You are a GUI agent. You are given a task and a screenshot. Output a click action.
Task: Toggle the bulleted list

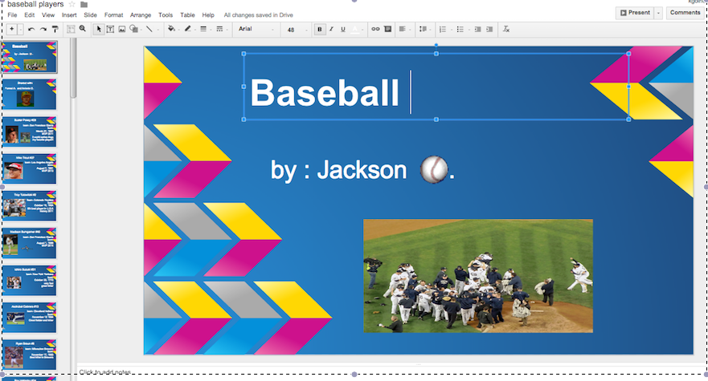pyautogui.click(x=461, y=30)
